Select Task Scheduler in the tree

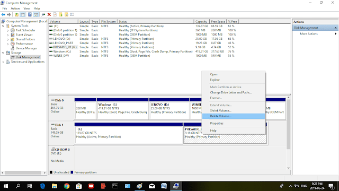pos(25,30)
